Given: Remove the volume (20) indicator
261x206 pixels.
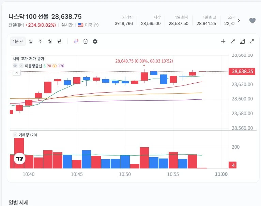Looking at the screenshot, I should click(15, 135).
